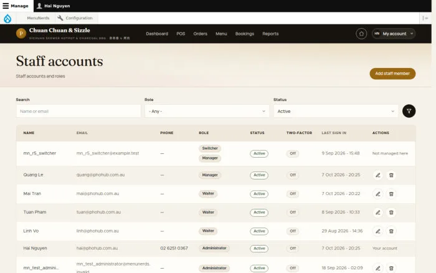Image resolution: width=436 pixels, height=273 pixels.
Task: Click the Chuan Chuan & Sizzle site title
Action: pyautogui.click(x=60, y=31)
